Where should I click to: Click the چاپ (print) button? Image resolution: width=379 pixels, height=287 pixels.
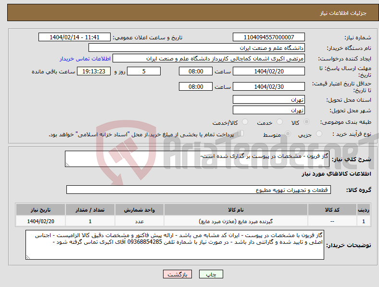tap(211, 274)
